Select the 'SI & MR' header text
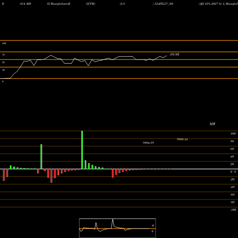 coord(25,4)
